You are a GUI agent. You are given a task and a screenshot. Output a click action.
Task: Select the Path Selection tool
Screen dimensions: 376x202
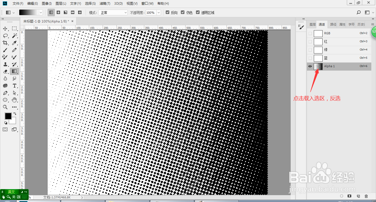[x=14, y=93]
